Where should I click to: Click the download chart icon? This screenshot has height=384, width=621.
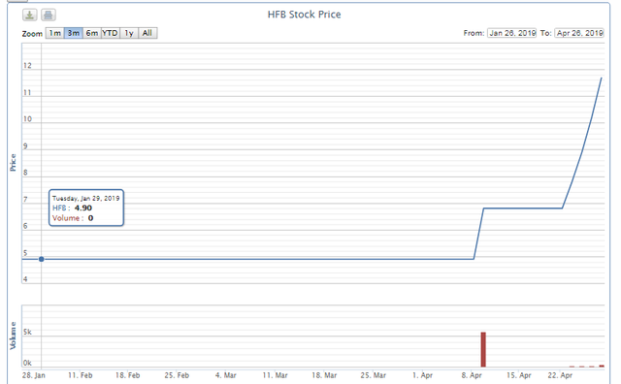tap(29, 16)
